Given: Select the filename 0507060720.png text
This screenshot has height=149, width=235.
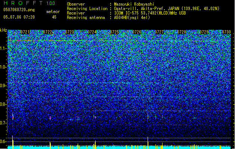Looking at the screenshot, I should (x=19, y=10).
